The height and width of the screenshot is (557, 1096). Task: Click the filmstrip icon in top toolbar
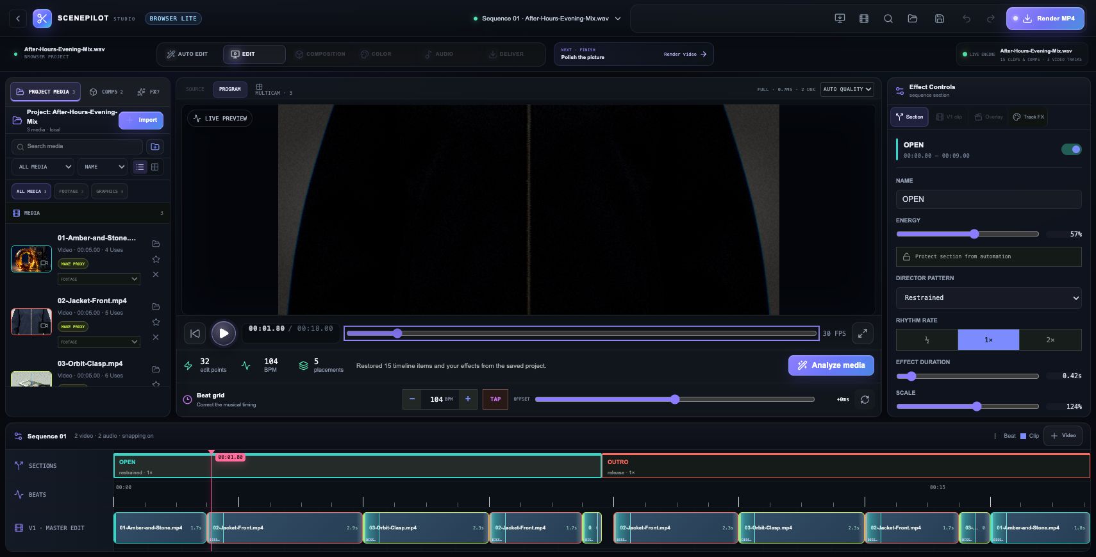864,19
